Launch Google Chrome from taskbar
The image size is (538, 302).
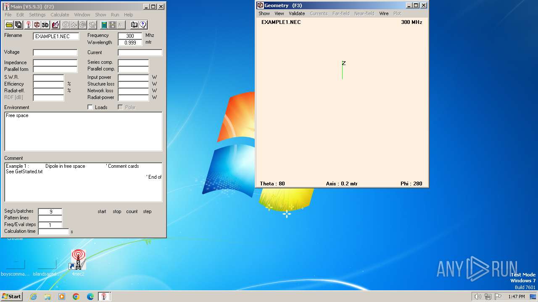tap(76, 297)
